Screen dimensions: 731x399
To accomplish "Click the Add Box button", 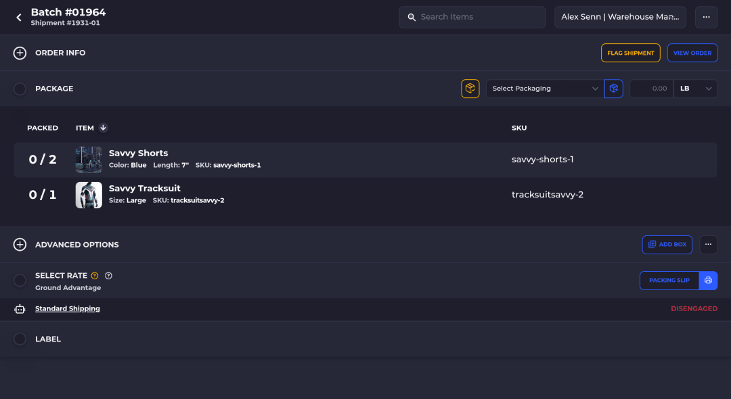I will tap(667, 244).
